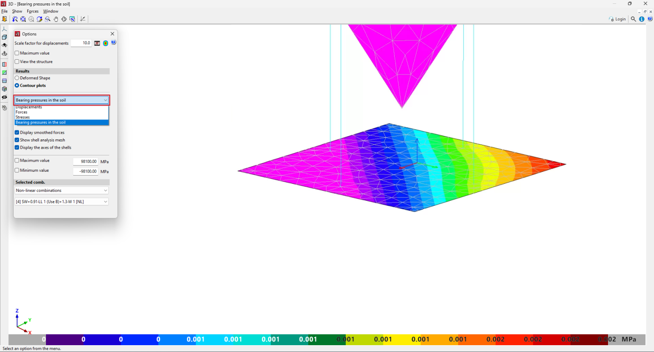Select the zoom window tool
This screenshot has width=654, height=352.
coord(47,19)
